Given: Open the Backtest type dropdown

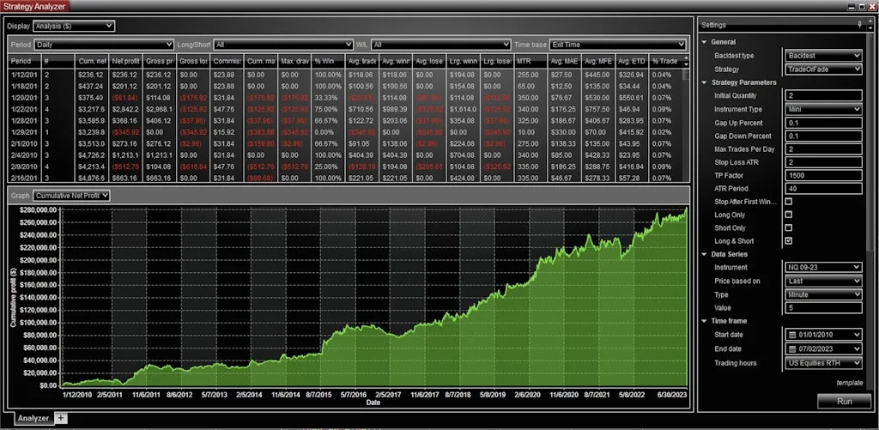Looking at the screenshot, I should pos(823,56).
